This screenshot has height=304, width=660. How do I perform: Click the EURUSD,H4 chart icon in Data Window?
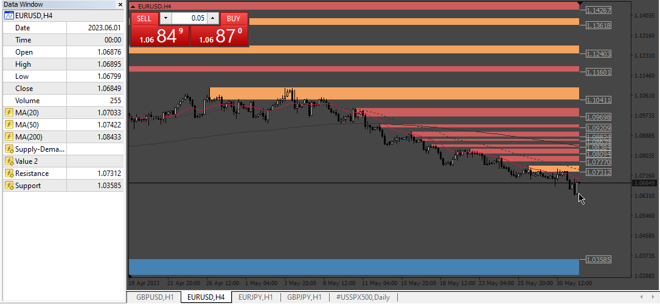(9, 16)
